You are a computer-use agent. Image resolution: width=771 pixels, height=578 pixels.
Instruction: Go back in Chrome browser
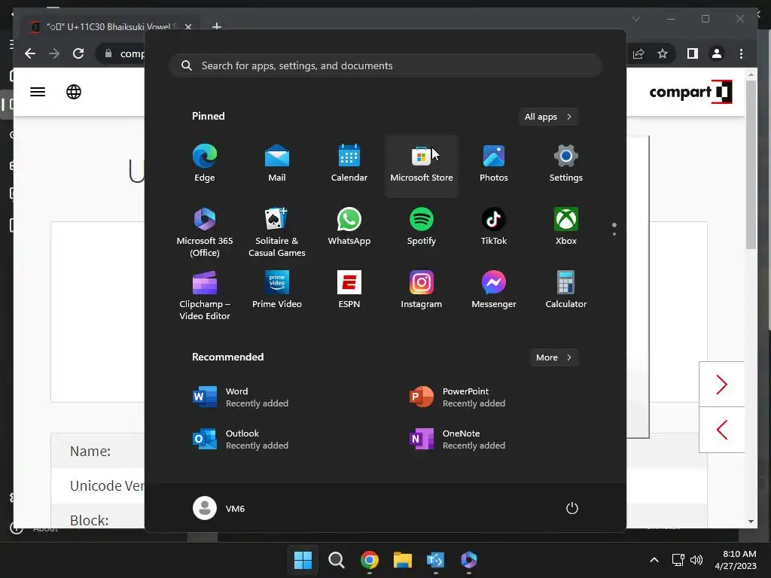click(30, 53)
